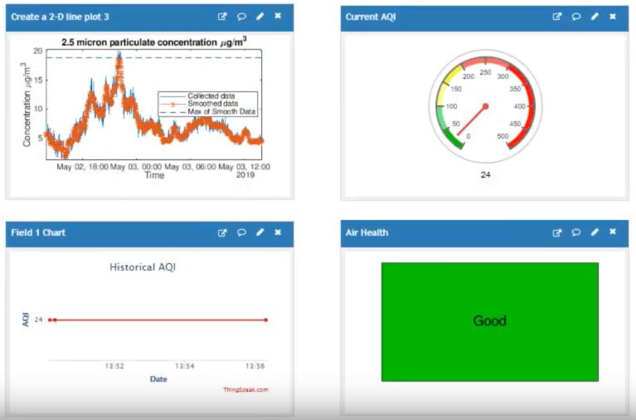Open comments on Air Health widget
The width and height of the screenshot is (636, 420).
576,233
